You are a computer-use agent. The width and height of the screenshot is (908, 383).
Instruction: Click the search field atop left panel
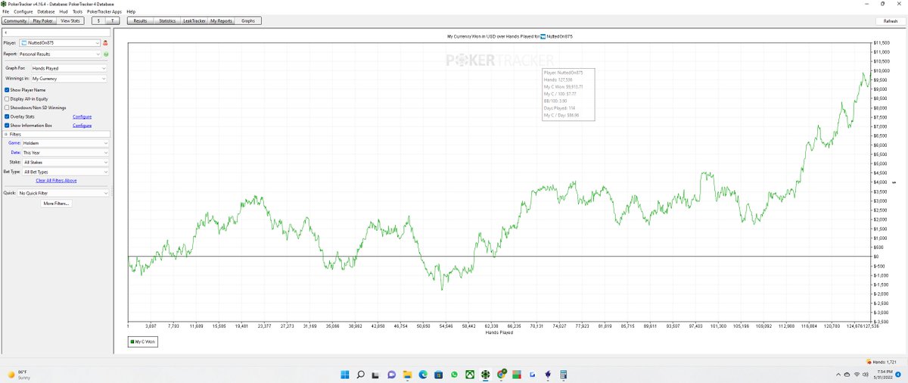coord(57,33)
